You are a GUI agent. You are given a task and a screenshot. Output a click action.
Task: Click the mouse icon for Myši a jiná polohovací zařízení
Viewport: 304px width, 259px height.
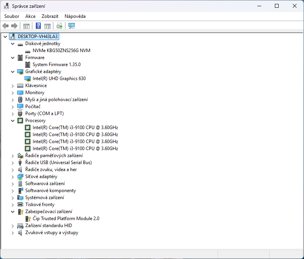(20, 100)
